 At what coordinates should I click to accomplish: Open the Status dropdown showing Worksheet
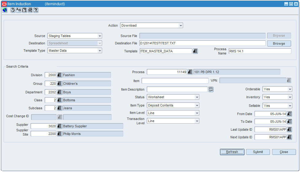click(x=173, y=97)
